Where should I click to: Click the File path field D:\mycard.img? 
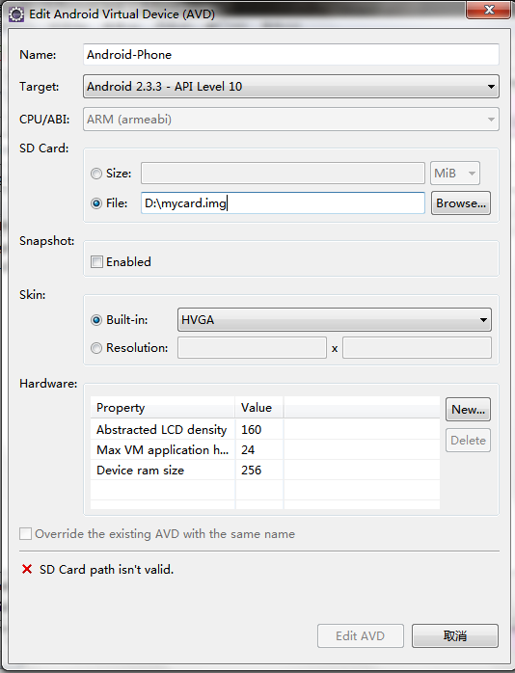[x=283, y=203]
